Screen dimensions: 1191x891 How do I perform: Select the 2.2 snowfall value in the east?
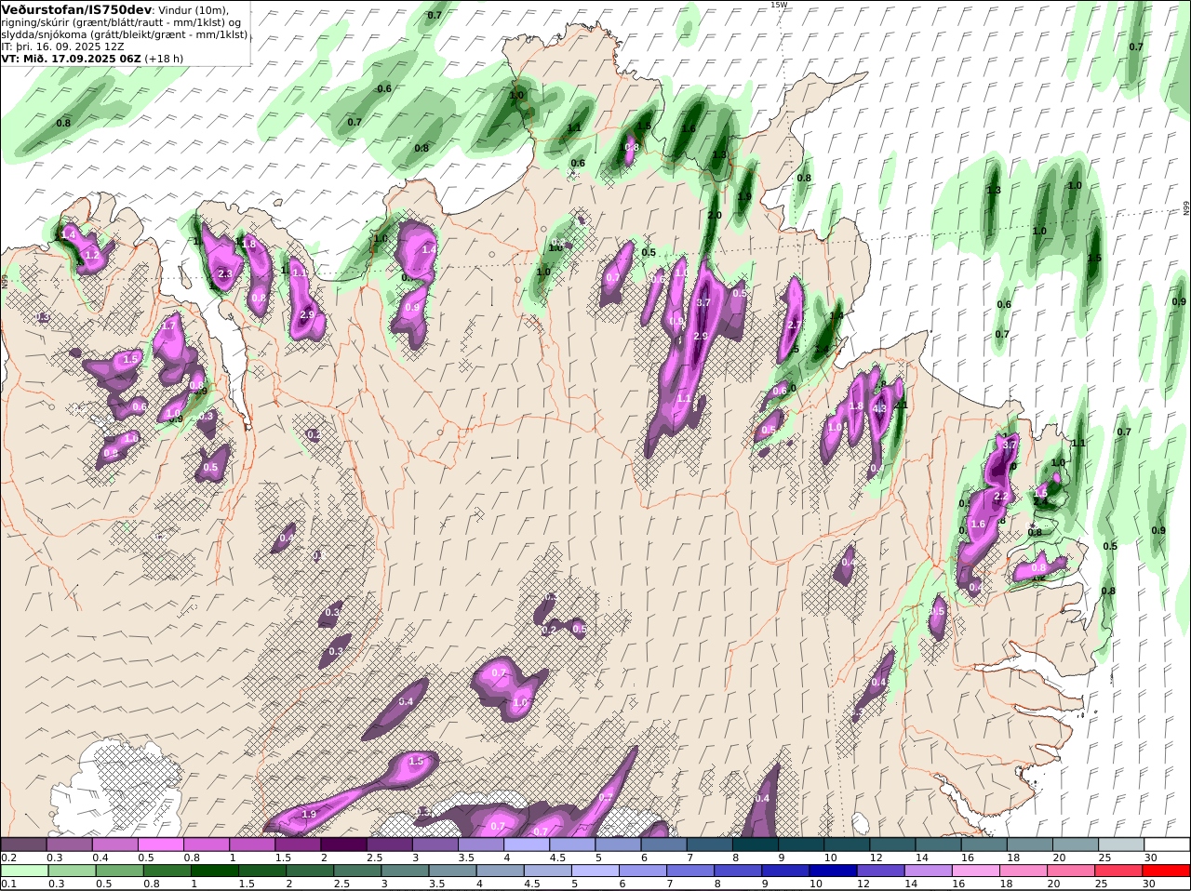click(1001, 497)
